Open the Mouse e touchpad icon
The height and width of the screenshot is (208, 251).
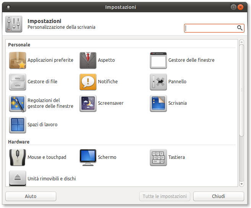[18, 157]
